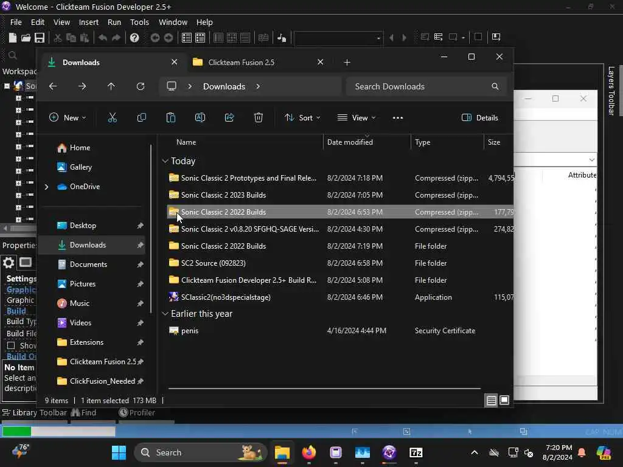The width and height of the screenshot is (623, 467).
Task: Open Clickteam Fusion taskbar icon
Action: [x=389, y=452]
